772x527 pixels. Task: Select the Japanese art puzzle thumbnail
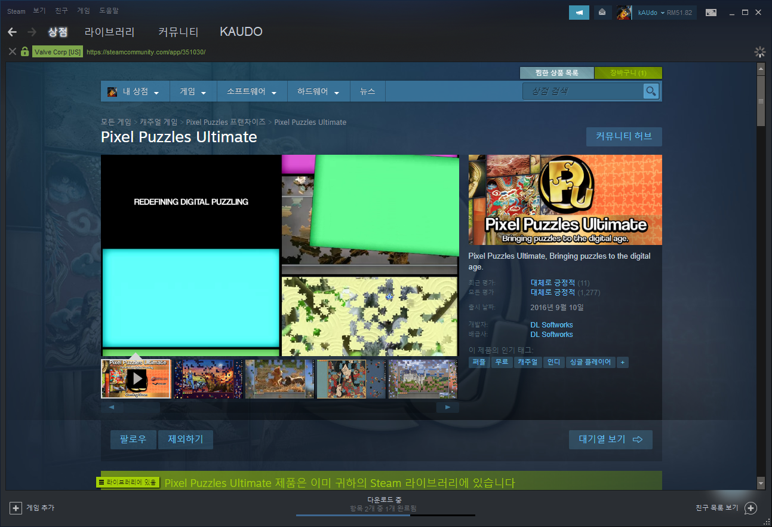[352, 378]
